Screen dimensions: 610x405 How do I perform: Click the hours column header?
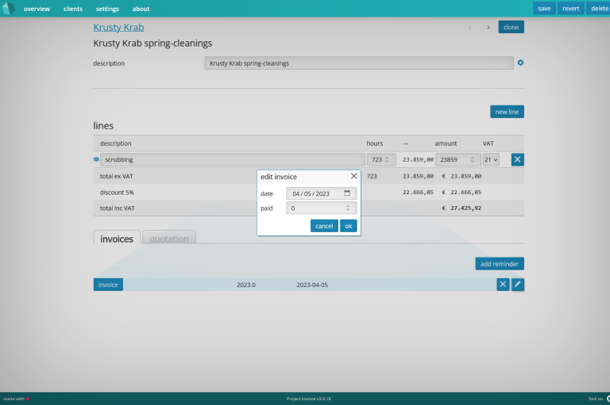tap(374, 143)
